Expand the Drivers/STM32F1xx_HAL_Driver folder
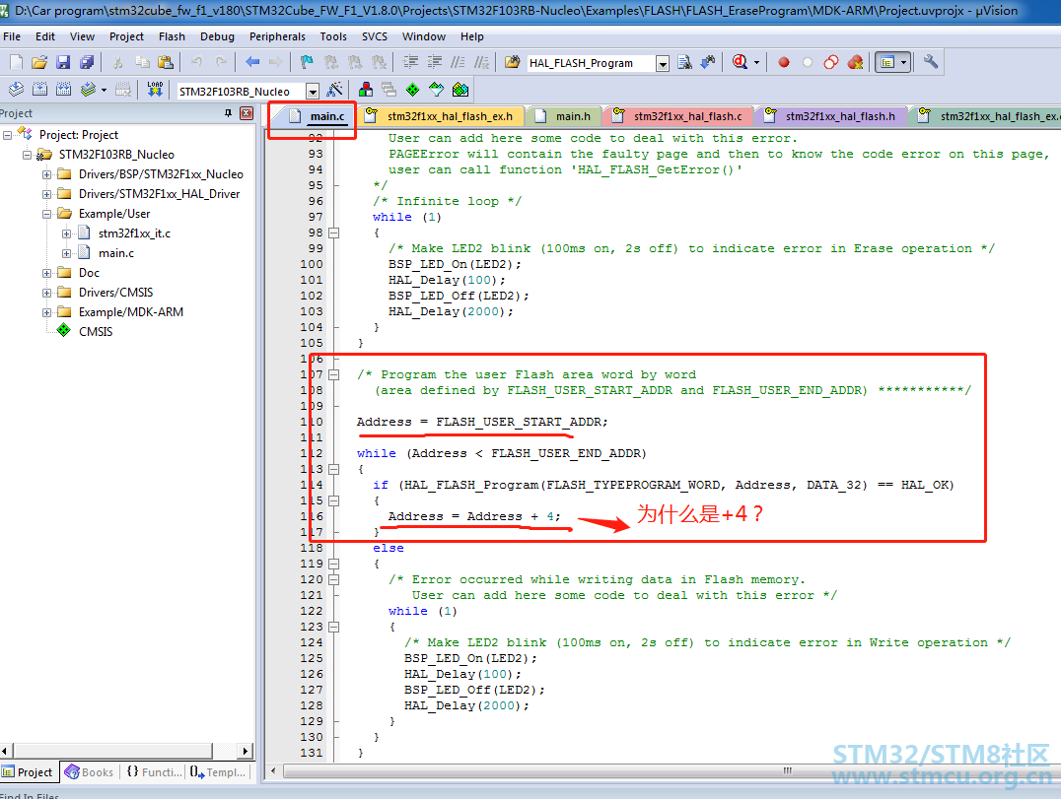Image resolution: width=1061 pixels, height=799 pixels. (x=46, y=194)
